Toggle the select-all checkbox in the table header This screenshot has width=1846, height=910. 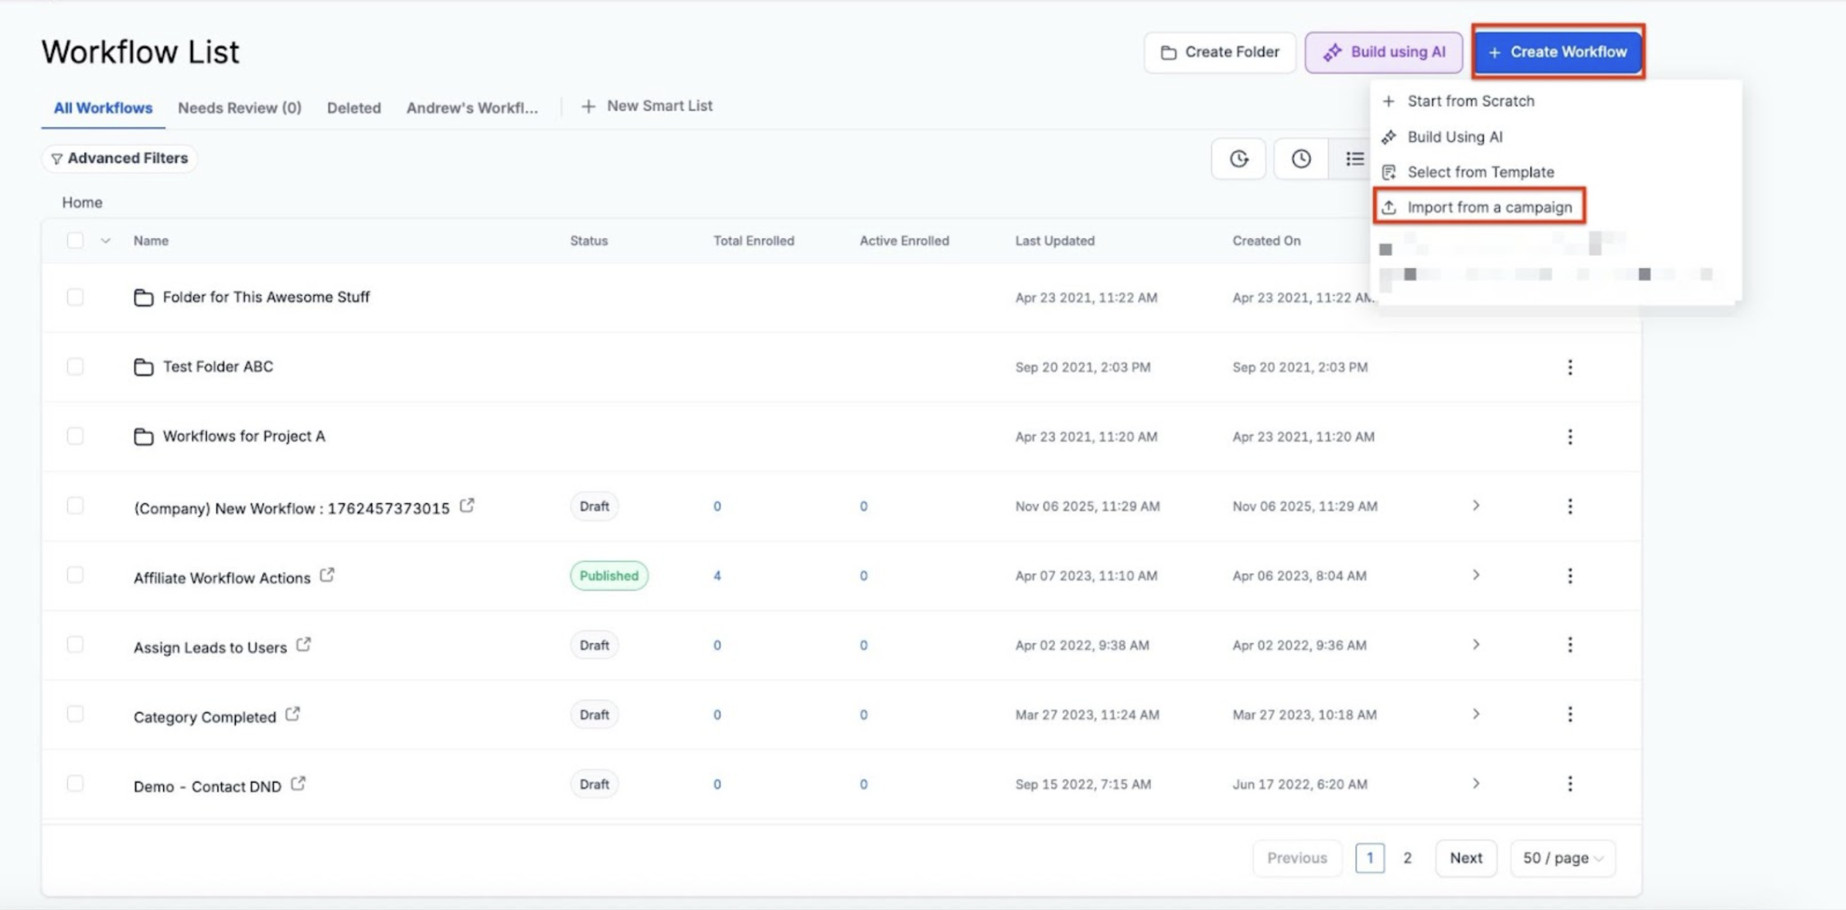[75, 241]
